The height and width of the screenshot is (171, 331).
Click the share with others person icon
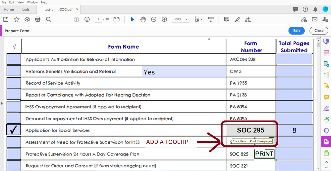325,19
